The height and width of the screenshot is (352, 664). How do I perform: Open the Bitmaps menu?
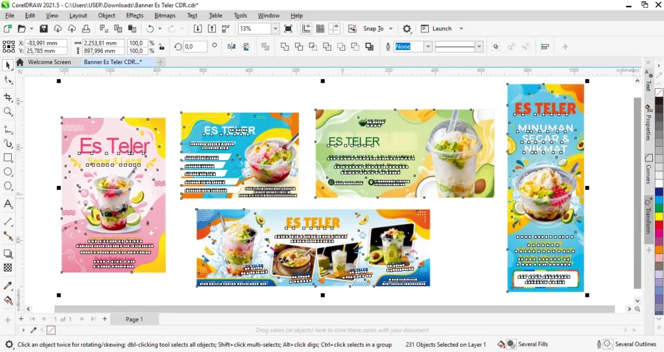click(x=165, y=16)
